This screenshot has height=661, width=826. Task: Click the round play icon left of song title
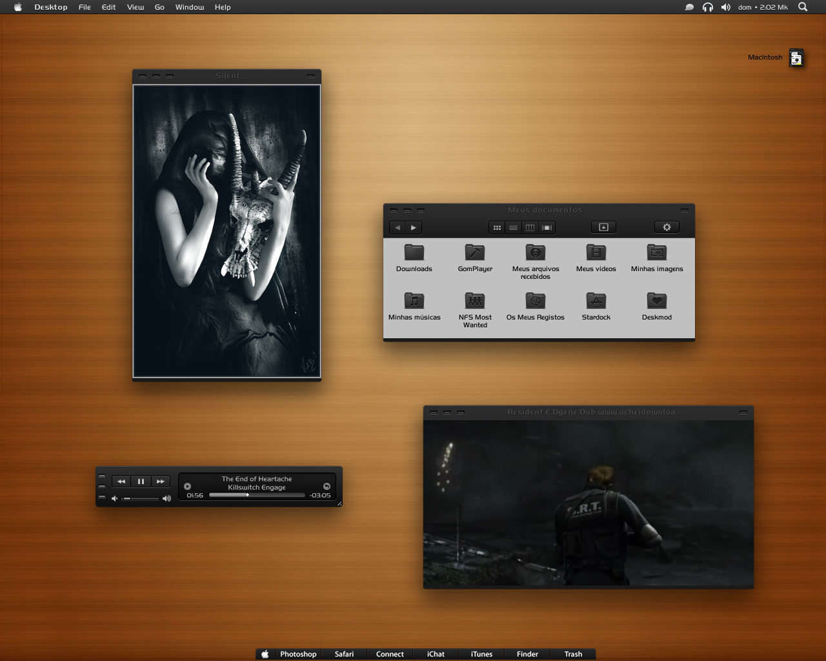coord(187,486)
